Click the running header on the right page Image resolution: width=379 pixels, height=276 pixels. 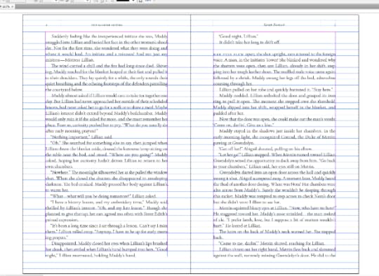click(x=274, y=25)
